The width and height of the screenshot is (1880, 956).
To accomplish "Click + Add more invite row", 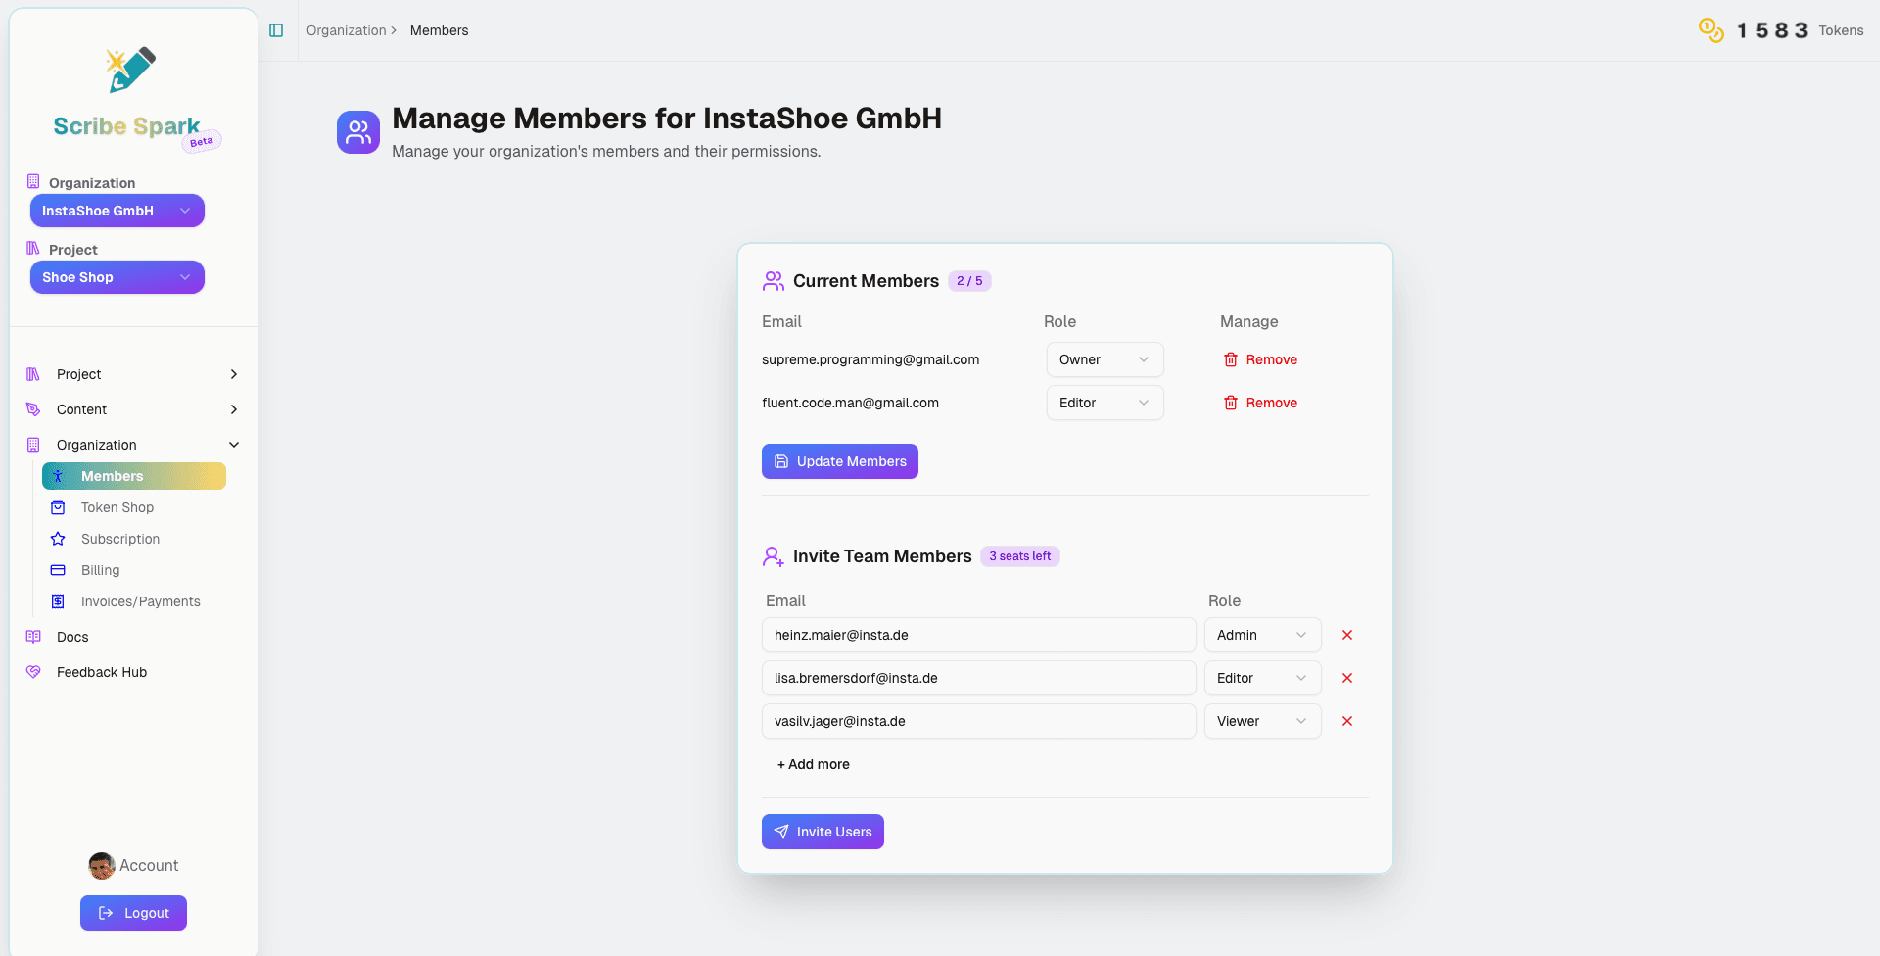I will (813, 764).
